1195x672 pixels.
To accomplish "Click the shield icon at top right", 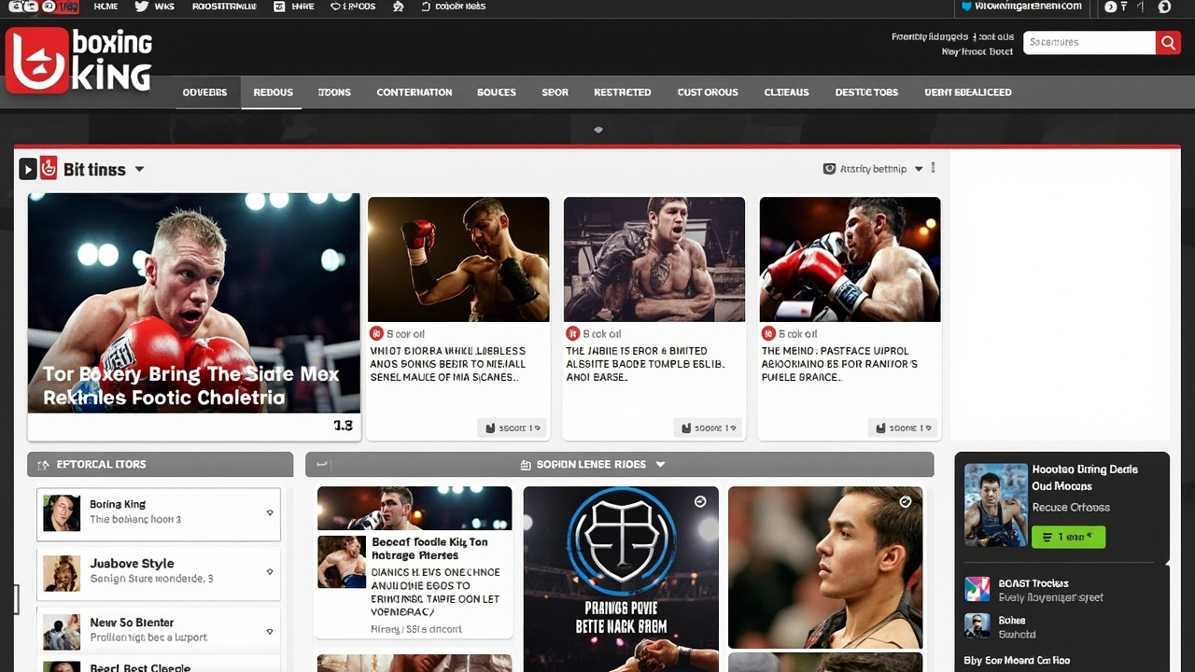I will click(x=966, y=6).
